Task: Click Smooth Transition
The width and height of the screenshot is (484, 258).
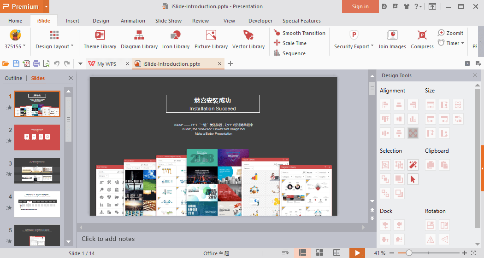Action: [300, 33]
